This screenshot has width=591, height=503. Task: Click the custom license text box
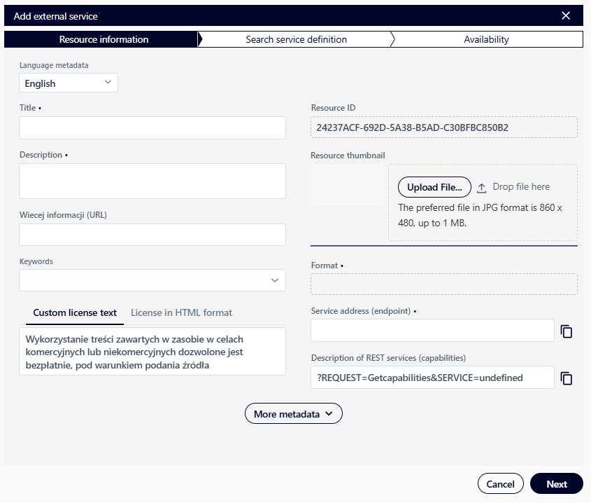point(152,352)
